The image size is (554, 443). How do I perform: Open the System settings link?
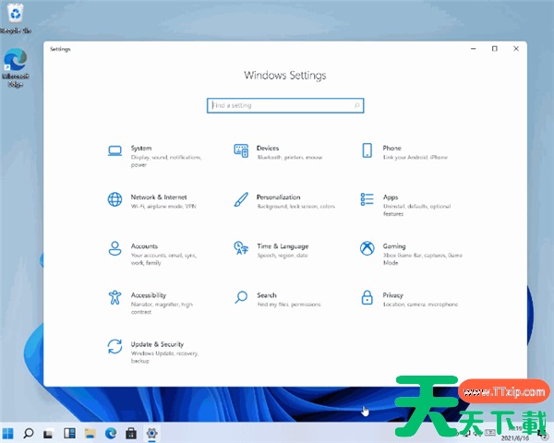click(141, 148)
